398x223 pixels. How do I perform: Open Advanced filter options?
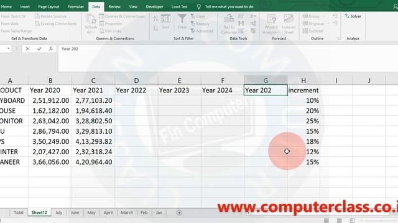[201, 31]
